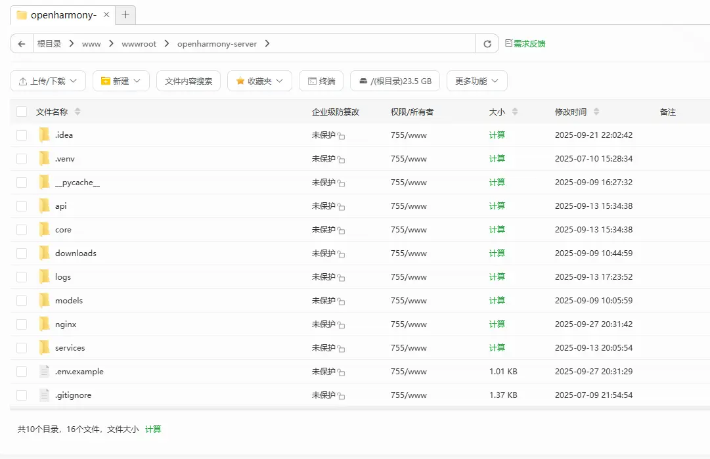
Task: Navigate to wwwroot in breadcrumb path
Action: click(139, 44)
